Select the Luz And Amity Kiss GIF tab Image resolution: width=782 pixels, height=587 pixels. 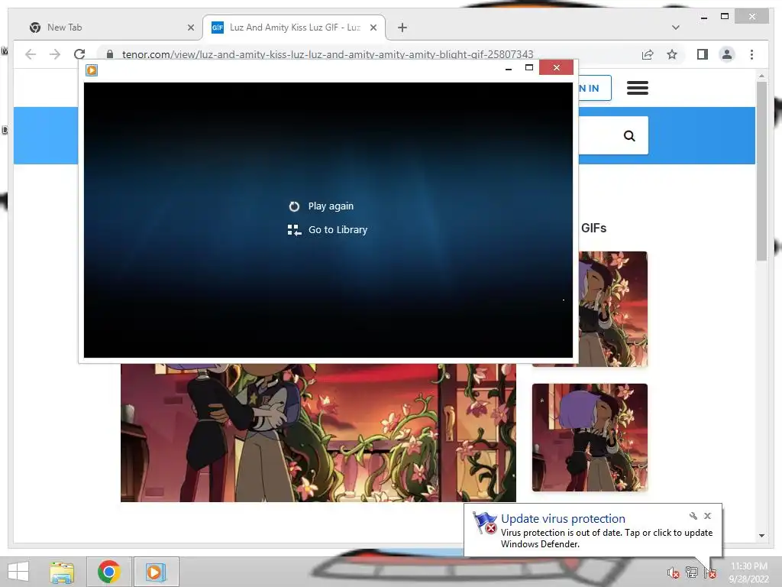click(x=294, y=28)
